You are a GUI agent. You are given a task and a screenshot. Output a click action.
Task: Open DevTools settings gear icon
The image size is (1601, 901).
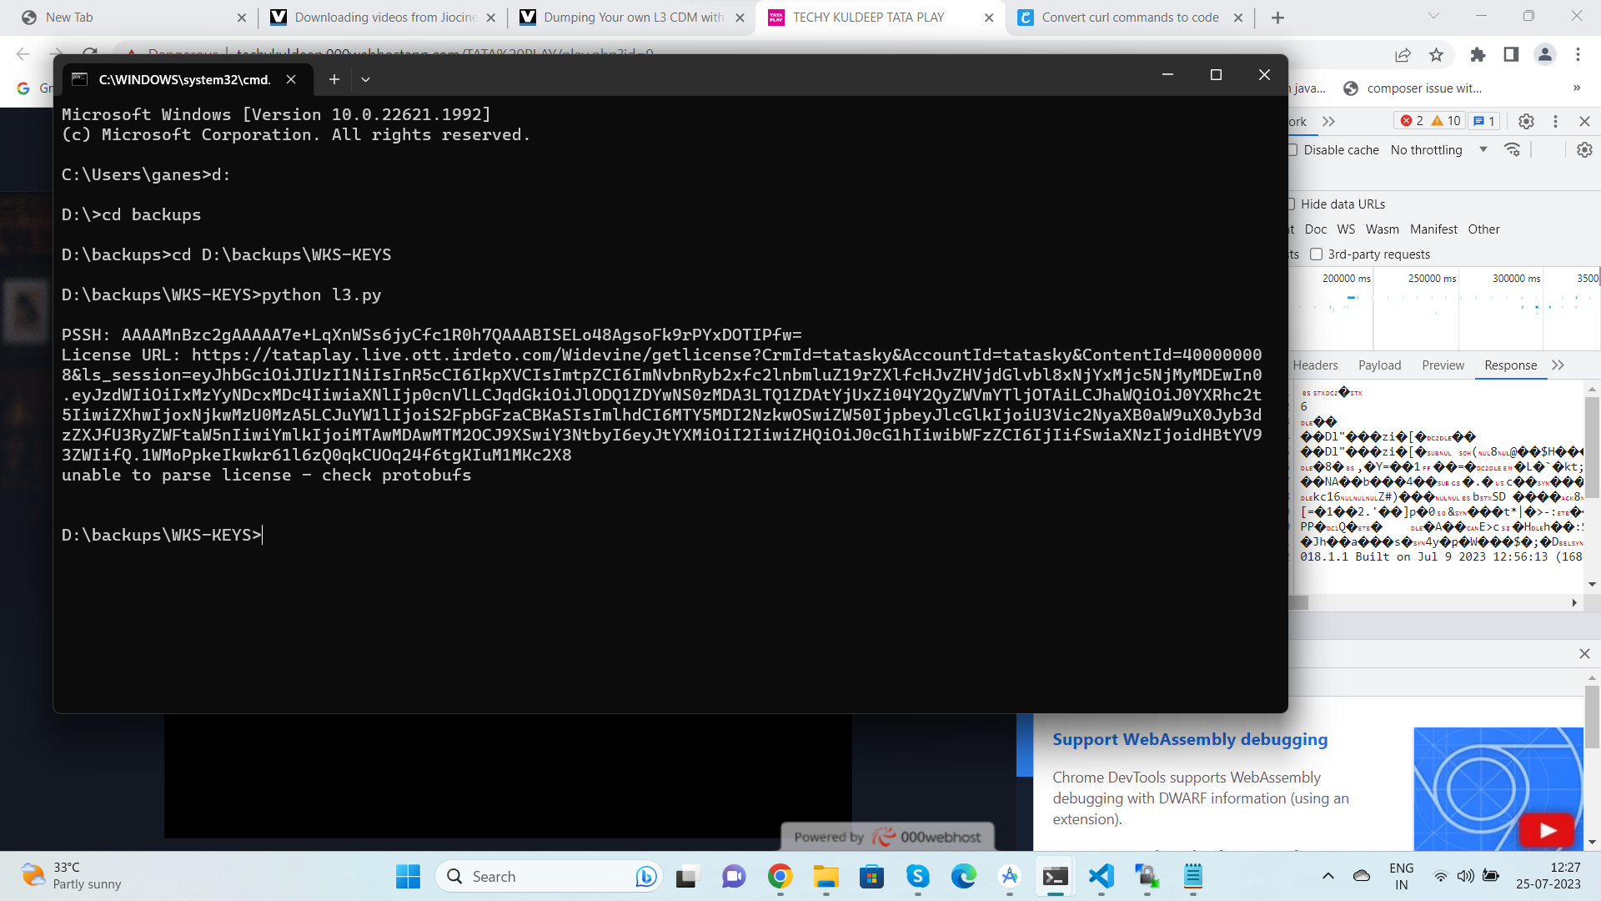click(x=1526, y=121)
